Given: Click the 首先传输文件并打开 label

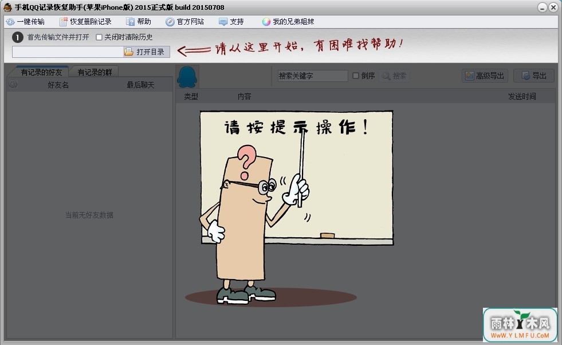Looking at the screenshot, I should [58, 37].
